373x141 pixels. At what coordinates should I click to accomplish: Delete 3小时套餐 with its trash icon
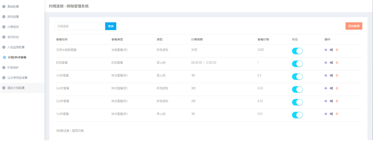[337, 88]
